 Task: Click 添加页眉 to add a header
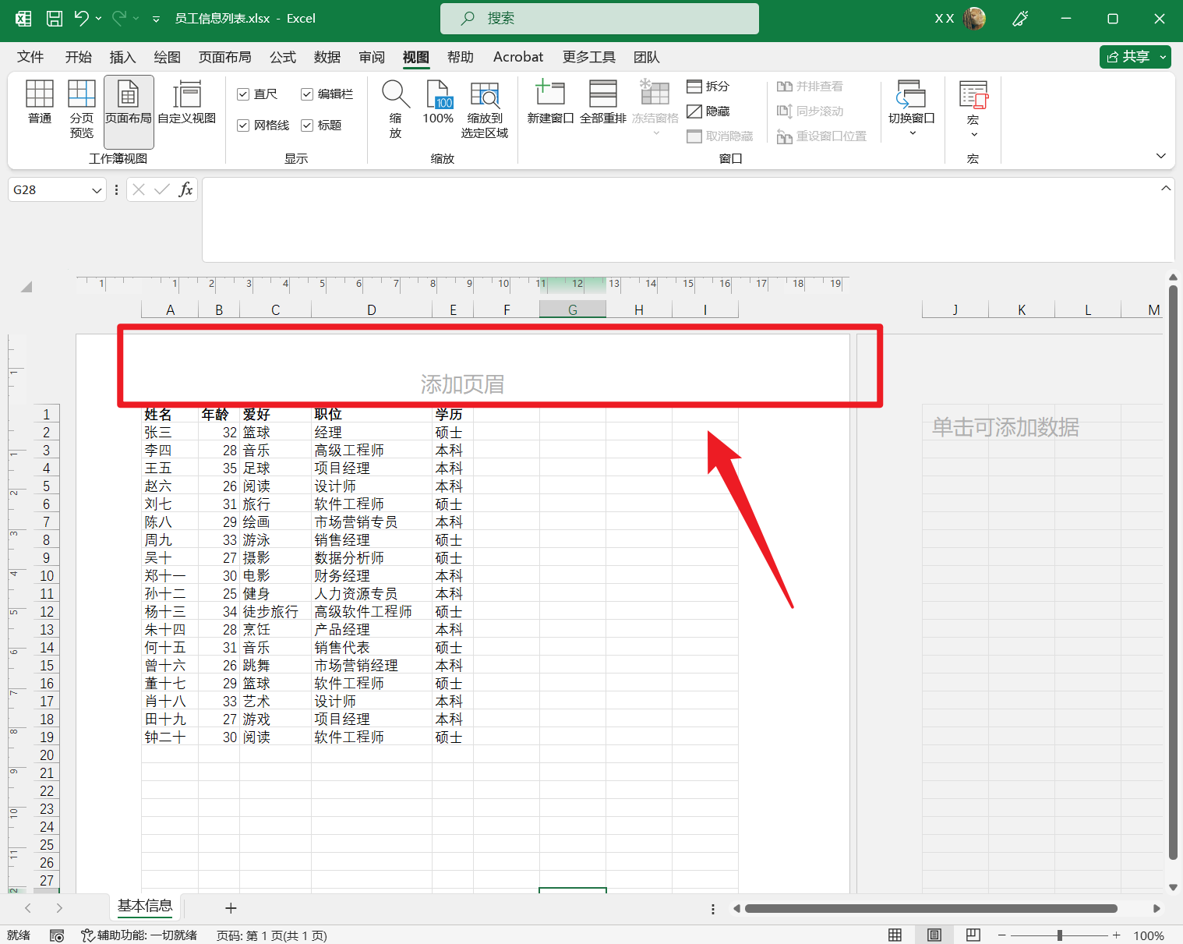pyautogui.click(x=461, y=384)
